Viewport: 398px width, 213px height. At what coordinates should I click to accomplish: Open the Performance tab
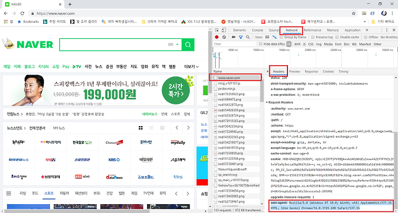pos(312,30)
